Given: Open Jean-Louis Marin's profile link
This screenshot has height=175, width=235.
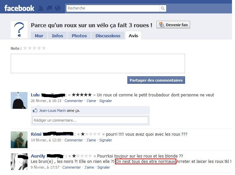Looking at the screenshot, I should point(52,111).
